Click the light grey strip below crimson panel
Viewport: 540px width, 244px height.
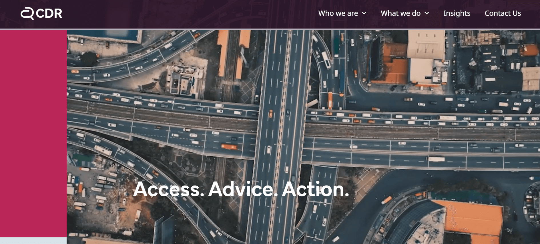[x=33, y=241]
